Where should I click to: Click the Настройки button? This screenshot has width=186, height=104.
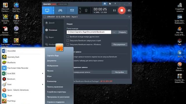[119, 72]
